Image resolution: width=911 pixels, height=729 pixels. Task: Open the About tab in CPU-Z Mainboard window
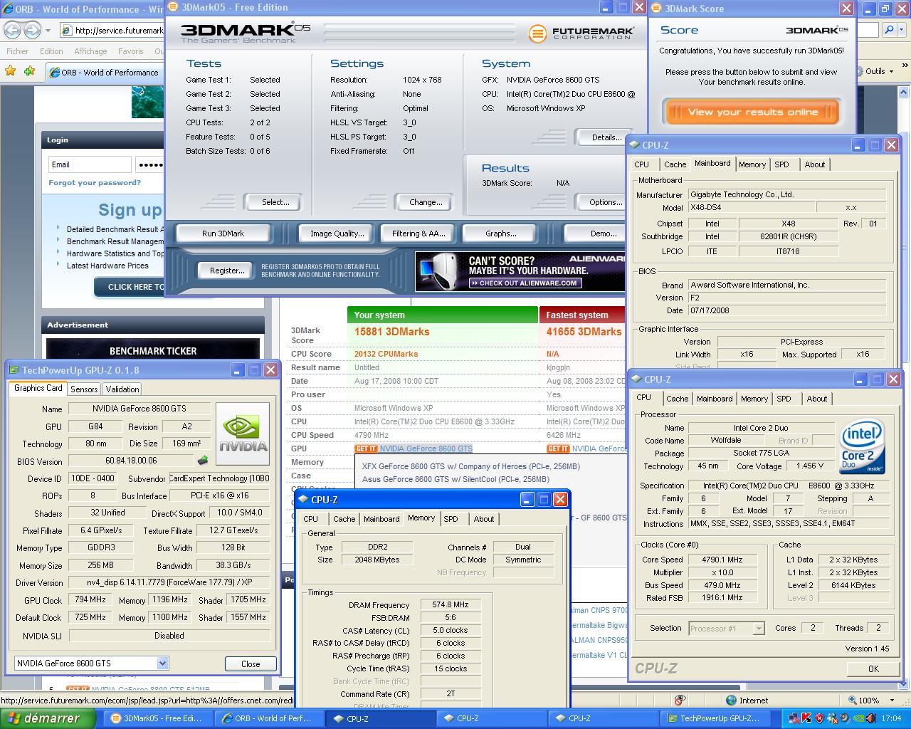click(815, 164)
